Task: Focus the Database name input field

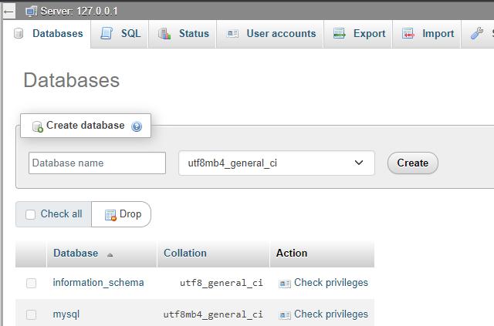Action: pyautogui.click(x=97, y=163)
